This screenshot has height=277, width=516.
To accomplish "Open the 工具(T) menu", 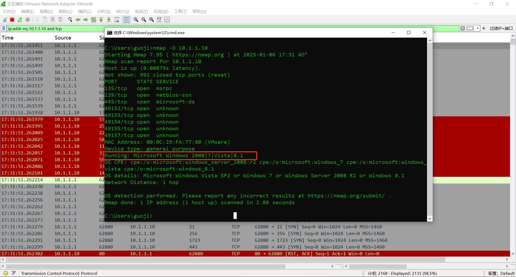I will pyautogui.click(x=180, y=12).
